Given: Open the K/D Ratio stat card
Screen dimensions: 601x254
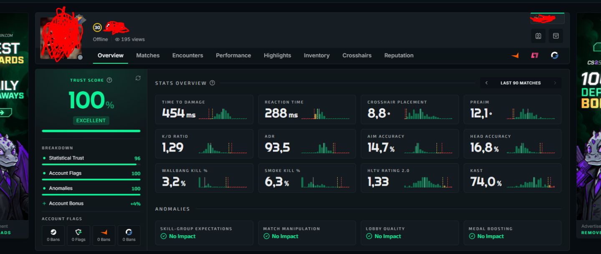Looking at the screenshot, I should point(204,144).
